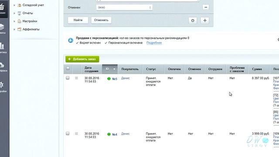279x157 pixels.
Task: Click the order №5 status text
Action: (153, 82)
